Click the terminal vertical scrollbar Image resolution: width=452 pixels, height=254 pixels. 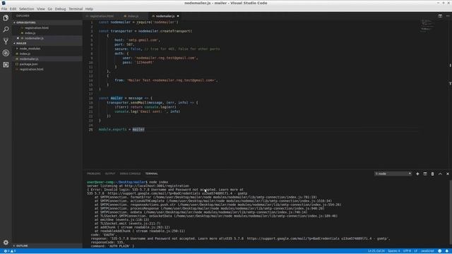[451, 213]
